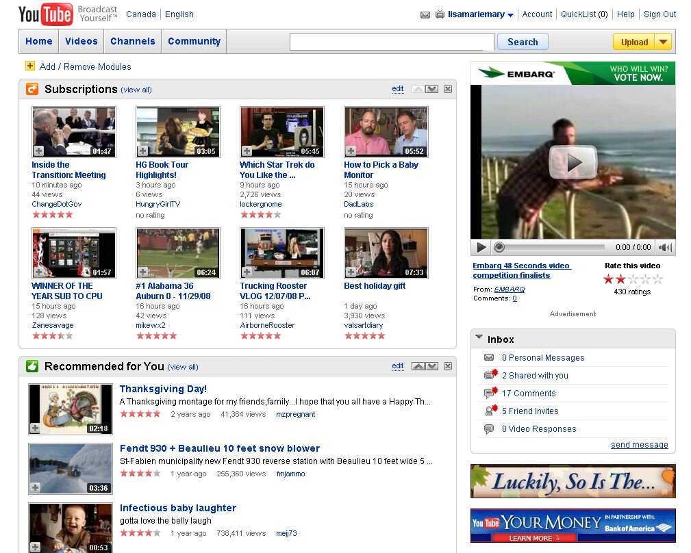Go to the Channels tab

132,41
